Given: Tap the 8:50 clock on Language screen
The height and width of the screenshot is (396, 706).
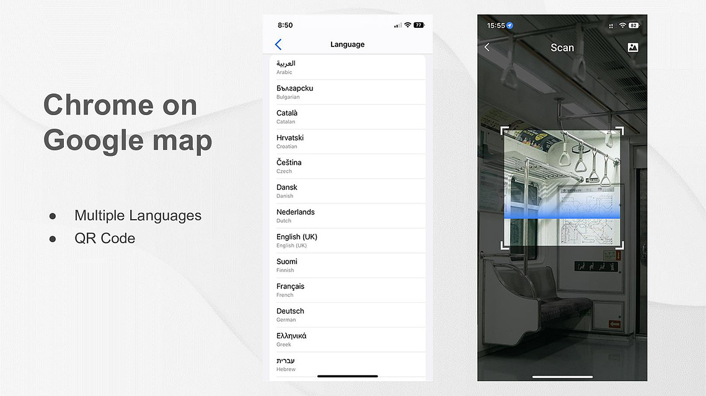Looking at the screenshot, I should (285, 25).
